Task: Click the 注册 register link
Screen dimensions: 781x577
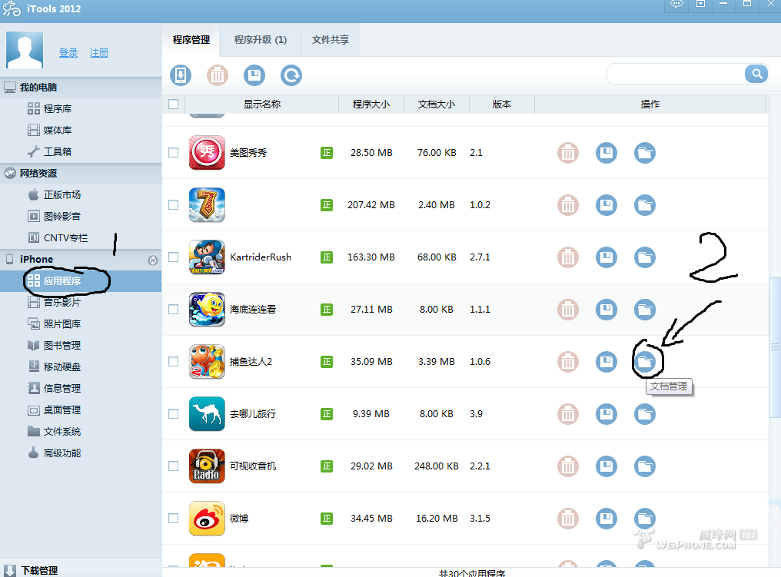Action: [99, 53]
